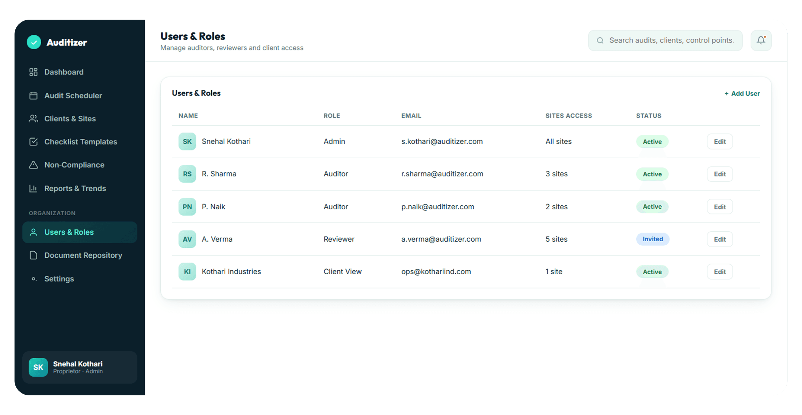Screen dimensions: 802x415
Task: Click the r.sharma@auditizer.com email address
Action: coord(442,174)
